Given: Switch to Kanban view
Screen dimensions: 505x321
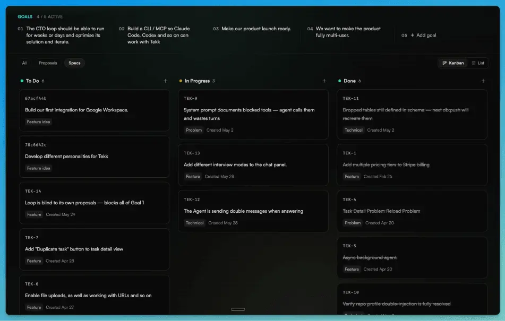Looking at the screenshot, I should (453, 63).
